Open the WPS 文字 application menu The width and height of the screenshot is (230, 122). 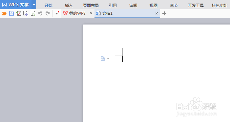coord(16,5)
